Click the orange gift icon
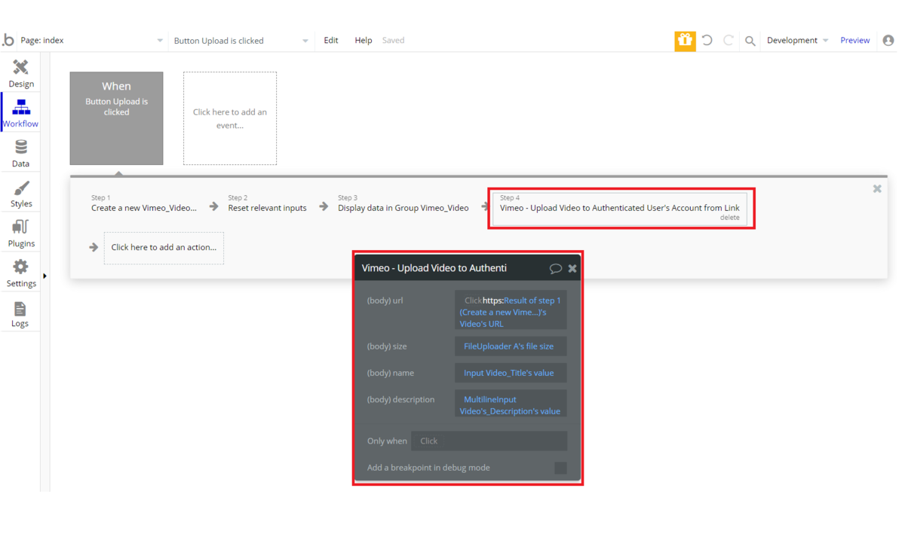 [685, 41]
